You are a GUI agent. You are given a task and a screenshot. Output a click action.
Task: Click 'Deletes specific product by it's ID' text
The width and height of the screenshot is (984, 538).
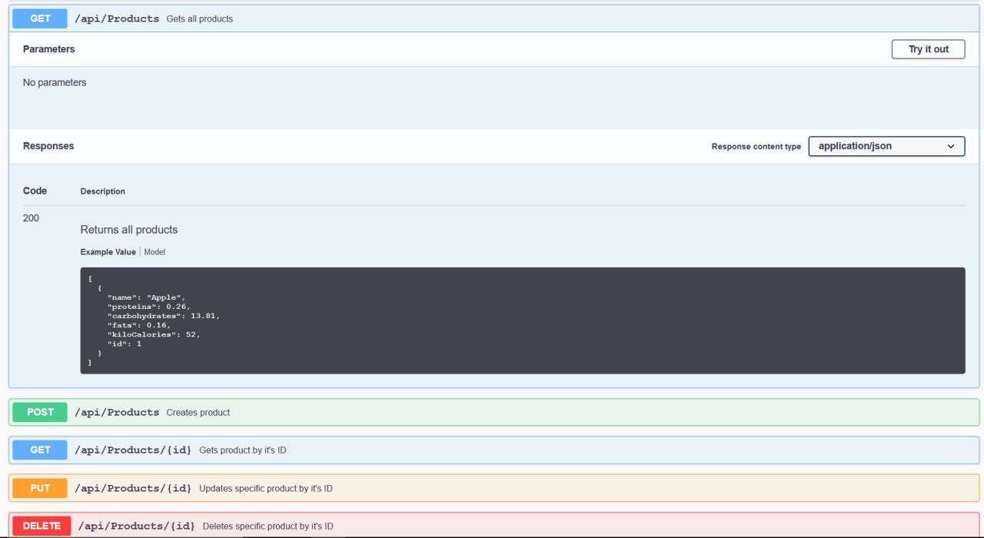268,526
